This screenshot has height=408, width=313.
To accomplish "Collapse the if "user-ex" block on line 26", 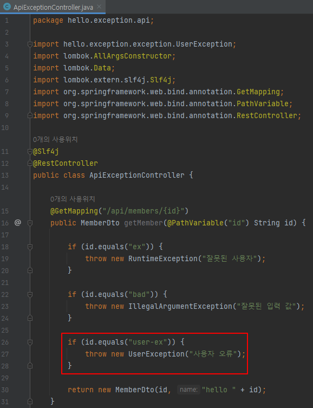I will [30, 342].
